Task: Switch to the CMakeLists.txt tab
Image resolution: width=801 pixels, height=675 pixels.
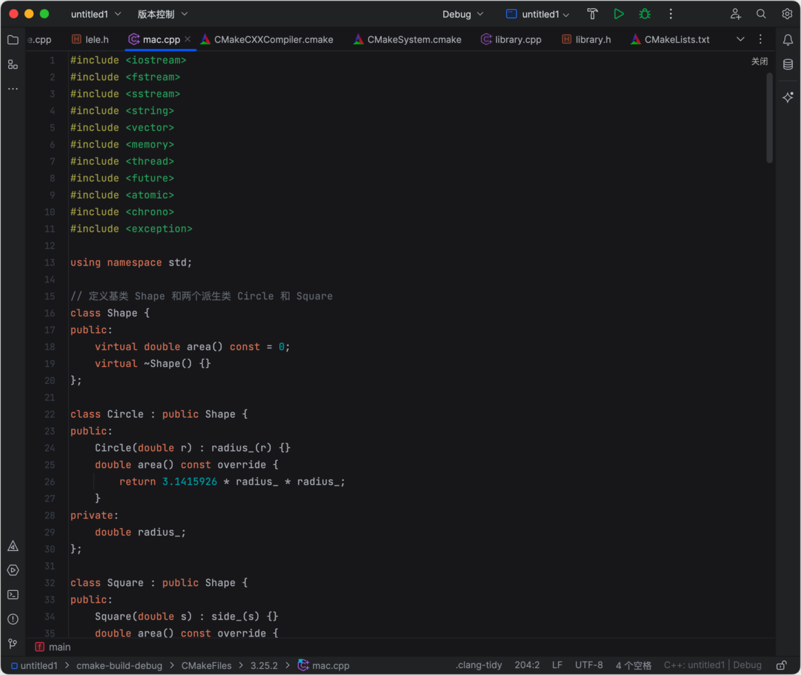Action: 670,39
